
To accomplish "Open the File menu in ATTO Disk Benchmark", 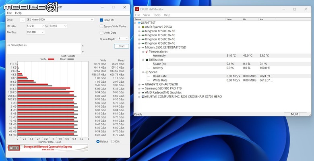I will tap(9, 13).
